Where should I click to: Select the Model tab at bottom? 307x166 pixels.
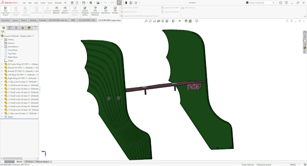(x=19, y=161)
